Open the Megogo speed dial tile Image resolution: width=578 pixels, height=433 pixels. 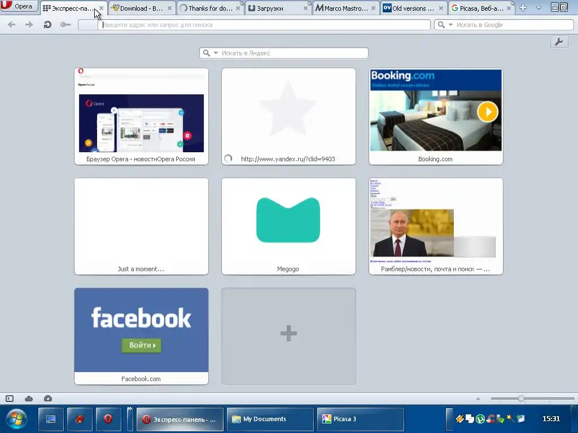pos(288,227)
